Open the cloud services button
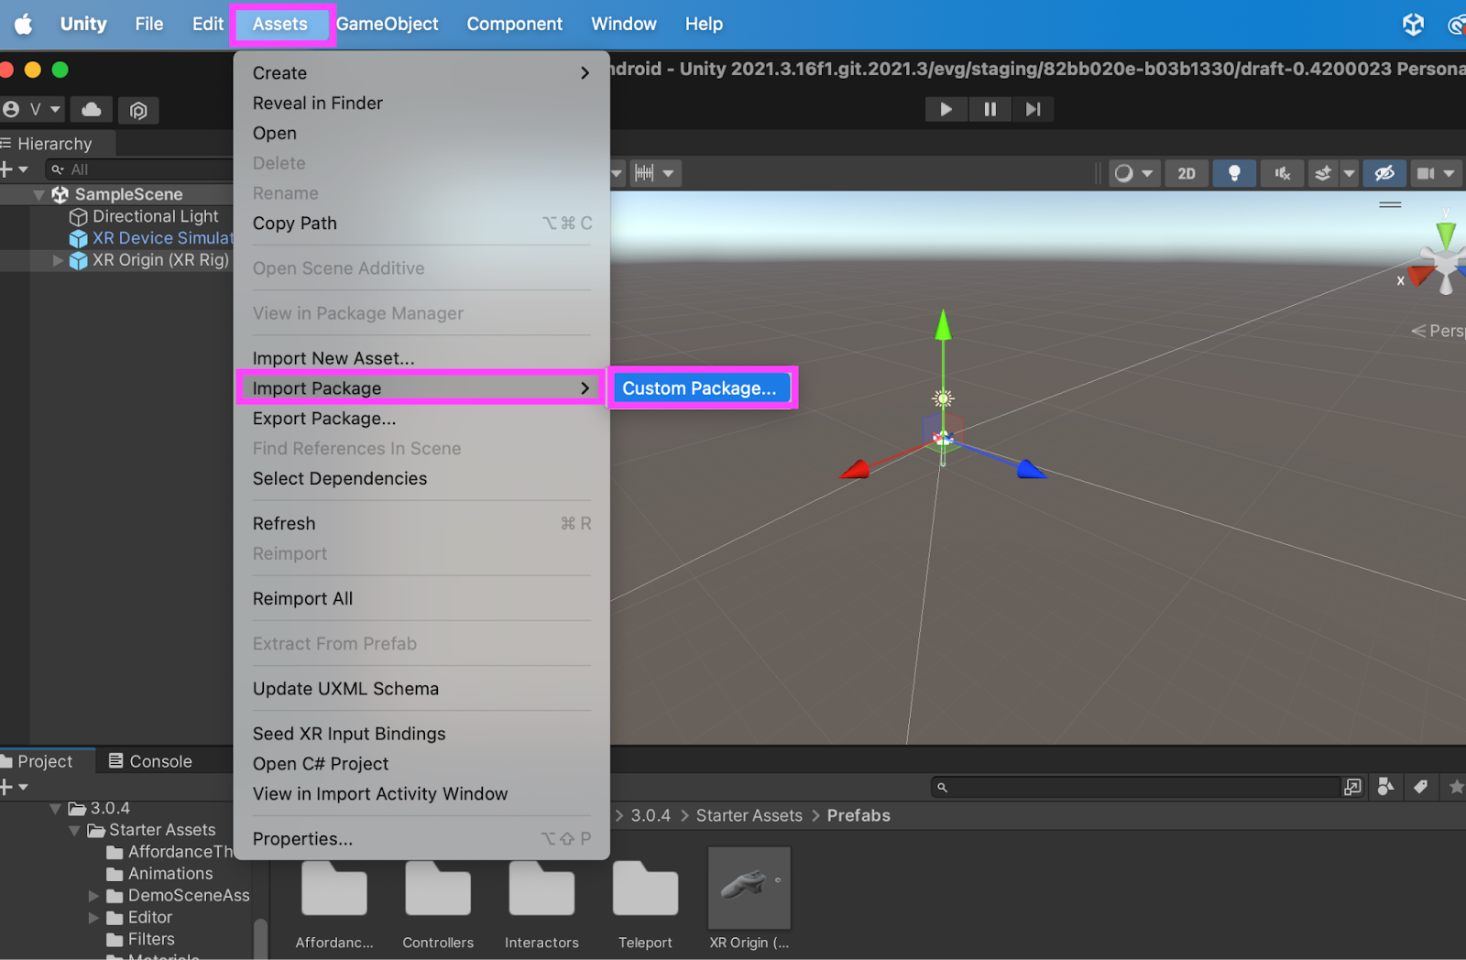This screenshot has width=1466, height=960. click(x=92, y=110)
